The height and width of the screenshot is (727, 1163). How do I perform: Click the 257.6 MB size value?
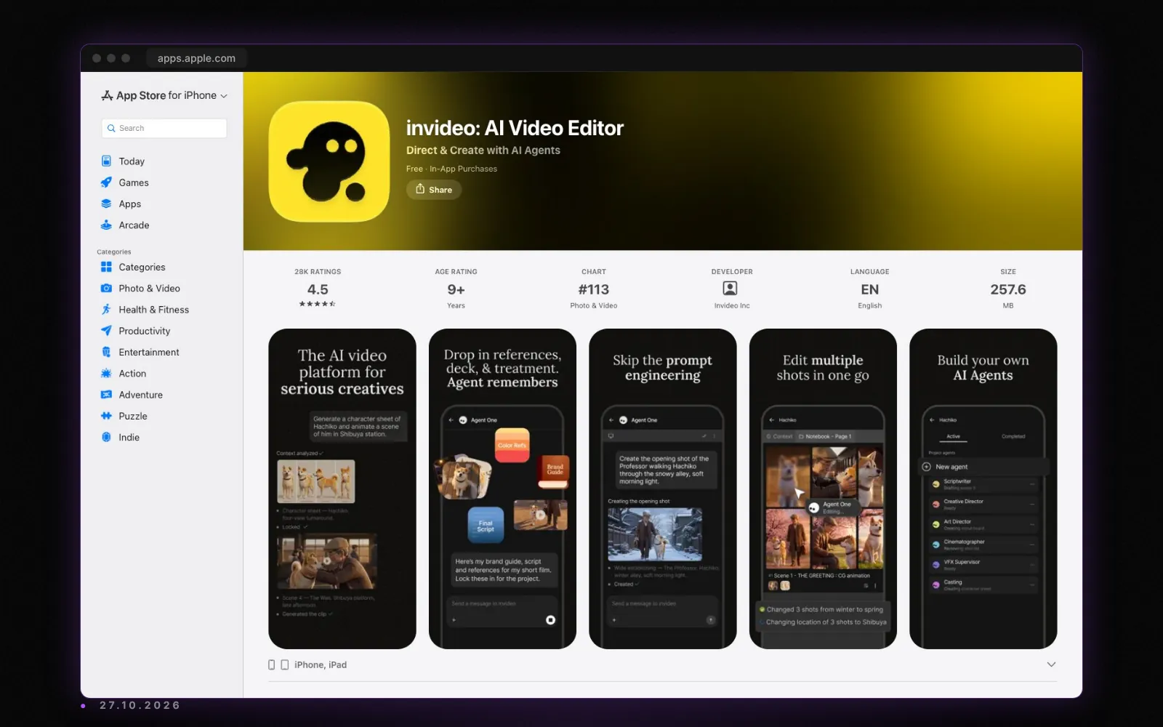point(1008,289)
